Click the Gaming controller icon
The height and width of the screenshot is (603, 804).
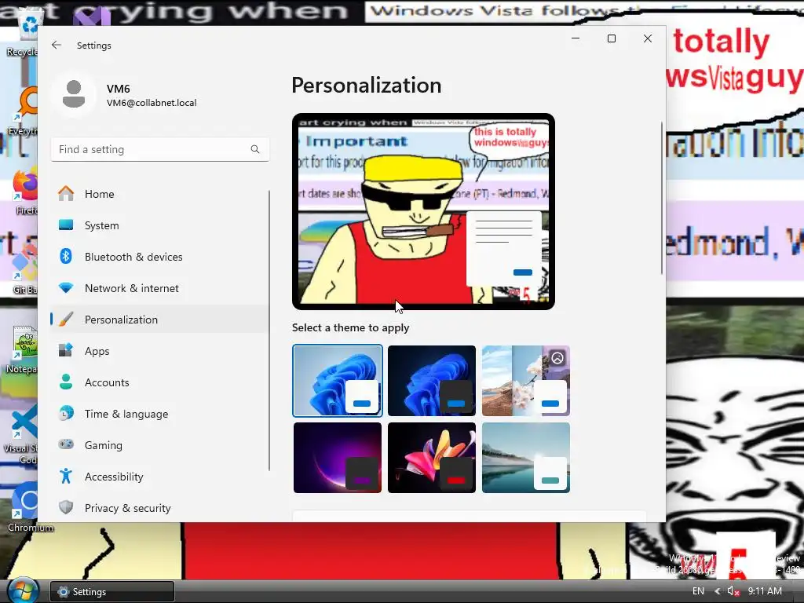pos(66,444)
